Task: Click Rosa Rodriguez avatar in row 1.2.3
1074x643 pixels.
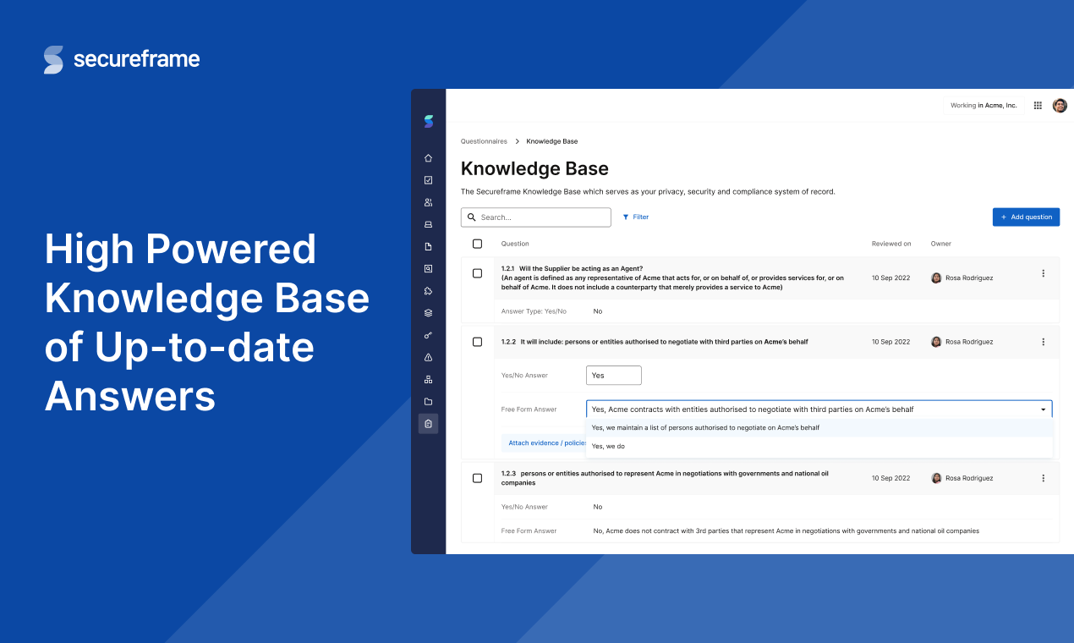Action: [936, 478]
